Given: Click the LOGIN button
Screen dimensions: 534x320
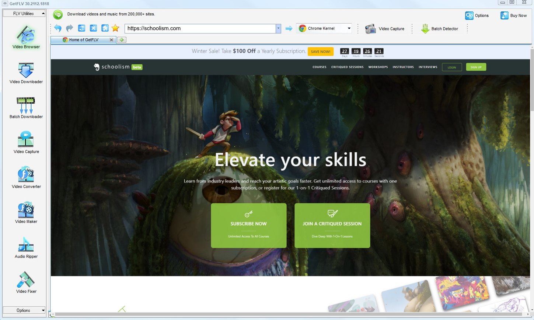Looking at the screenshot, I should pyautogui.click(x=452, y=67).
